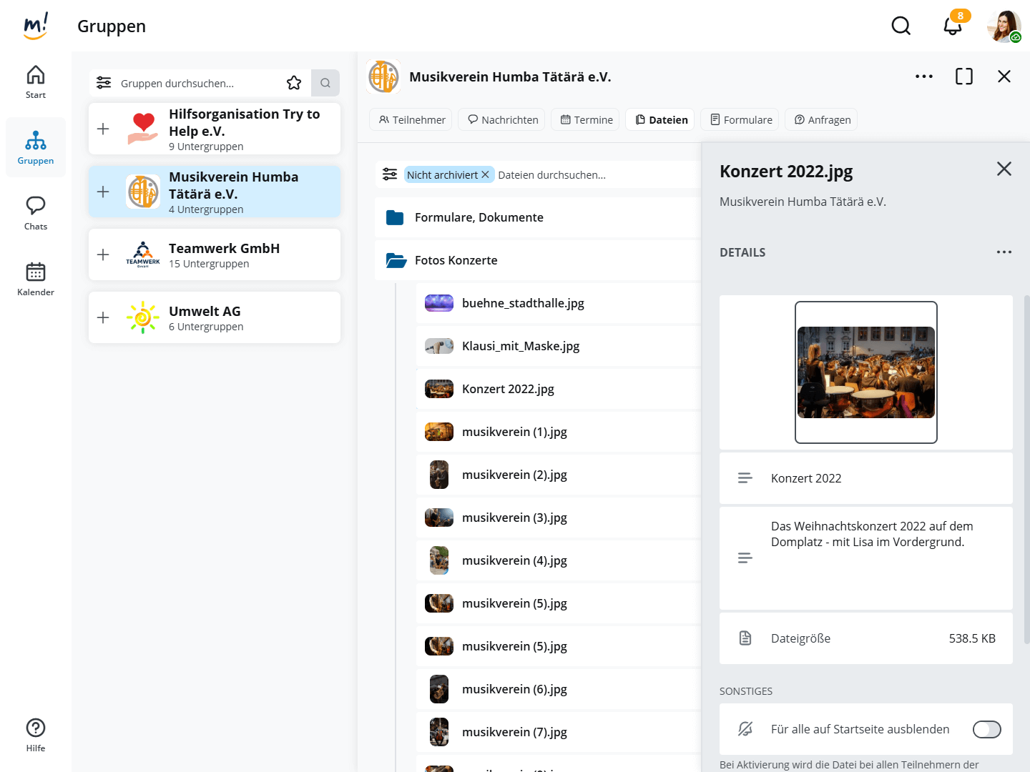
Task: Expand Hilfsorganisation Try to Help subgroups
Action: (x=103, y=129)
